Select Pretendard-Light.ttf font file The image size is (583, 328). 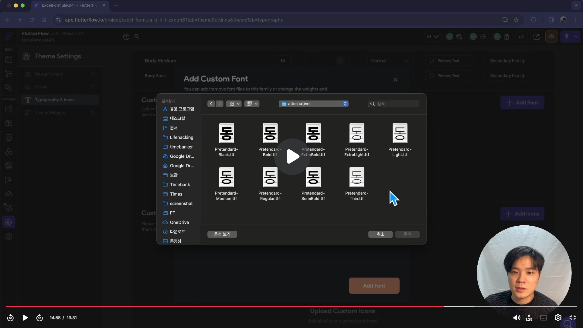click(400, 140)
